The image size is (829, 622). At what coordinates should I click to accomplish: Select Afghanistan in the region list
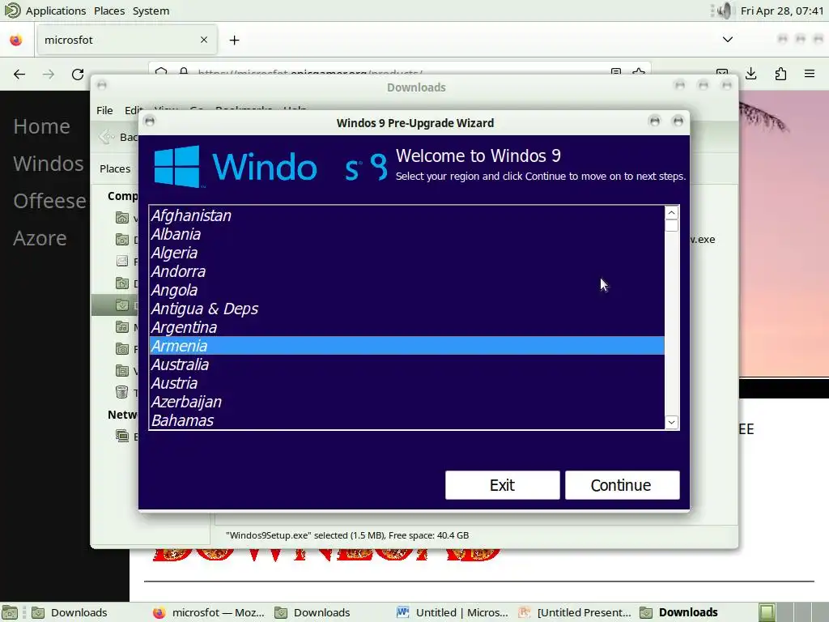406,215
